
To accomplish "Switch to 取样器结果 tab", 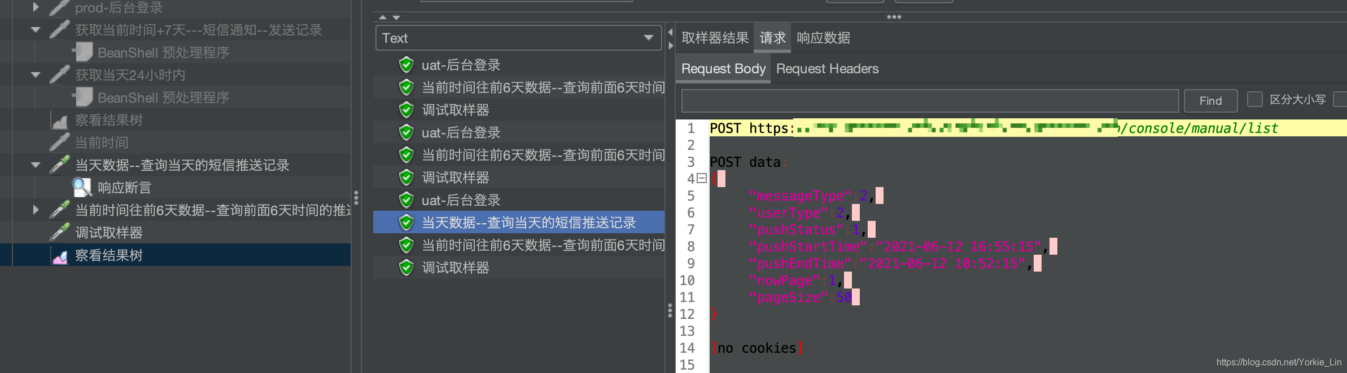I will coord(715,38).
